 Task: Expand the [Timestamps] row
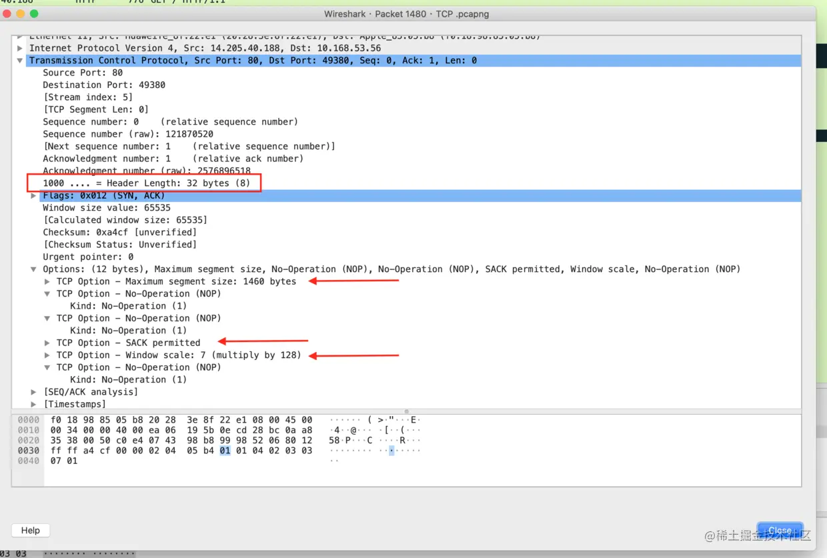click(x=33, y=405)
